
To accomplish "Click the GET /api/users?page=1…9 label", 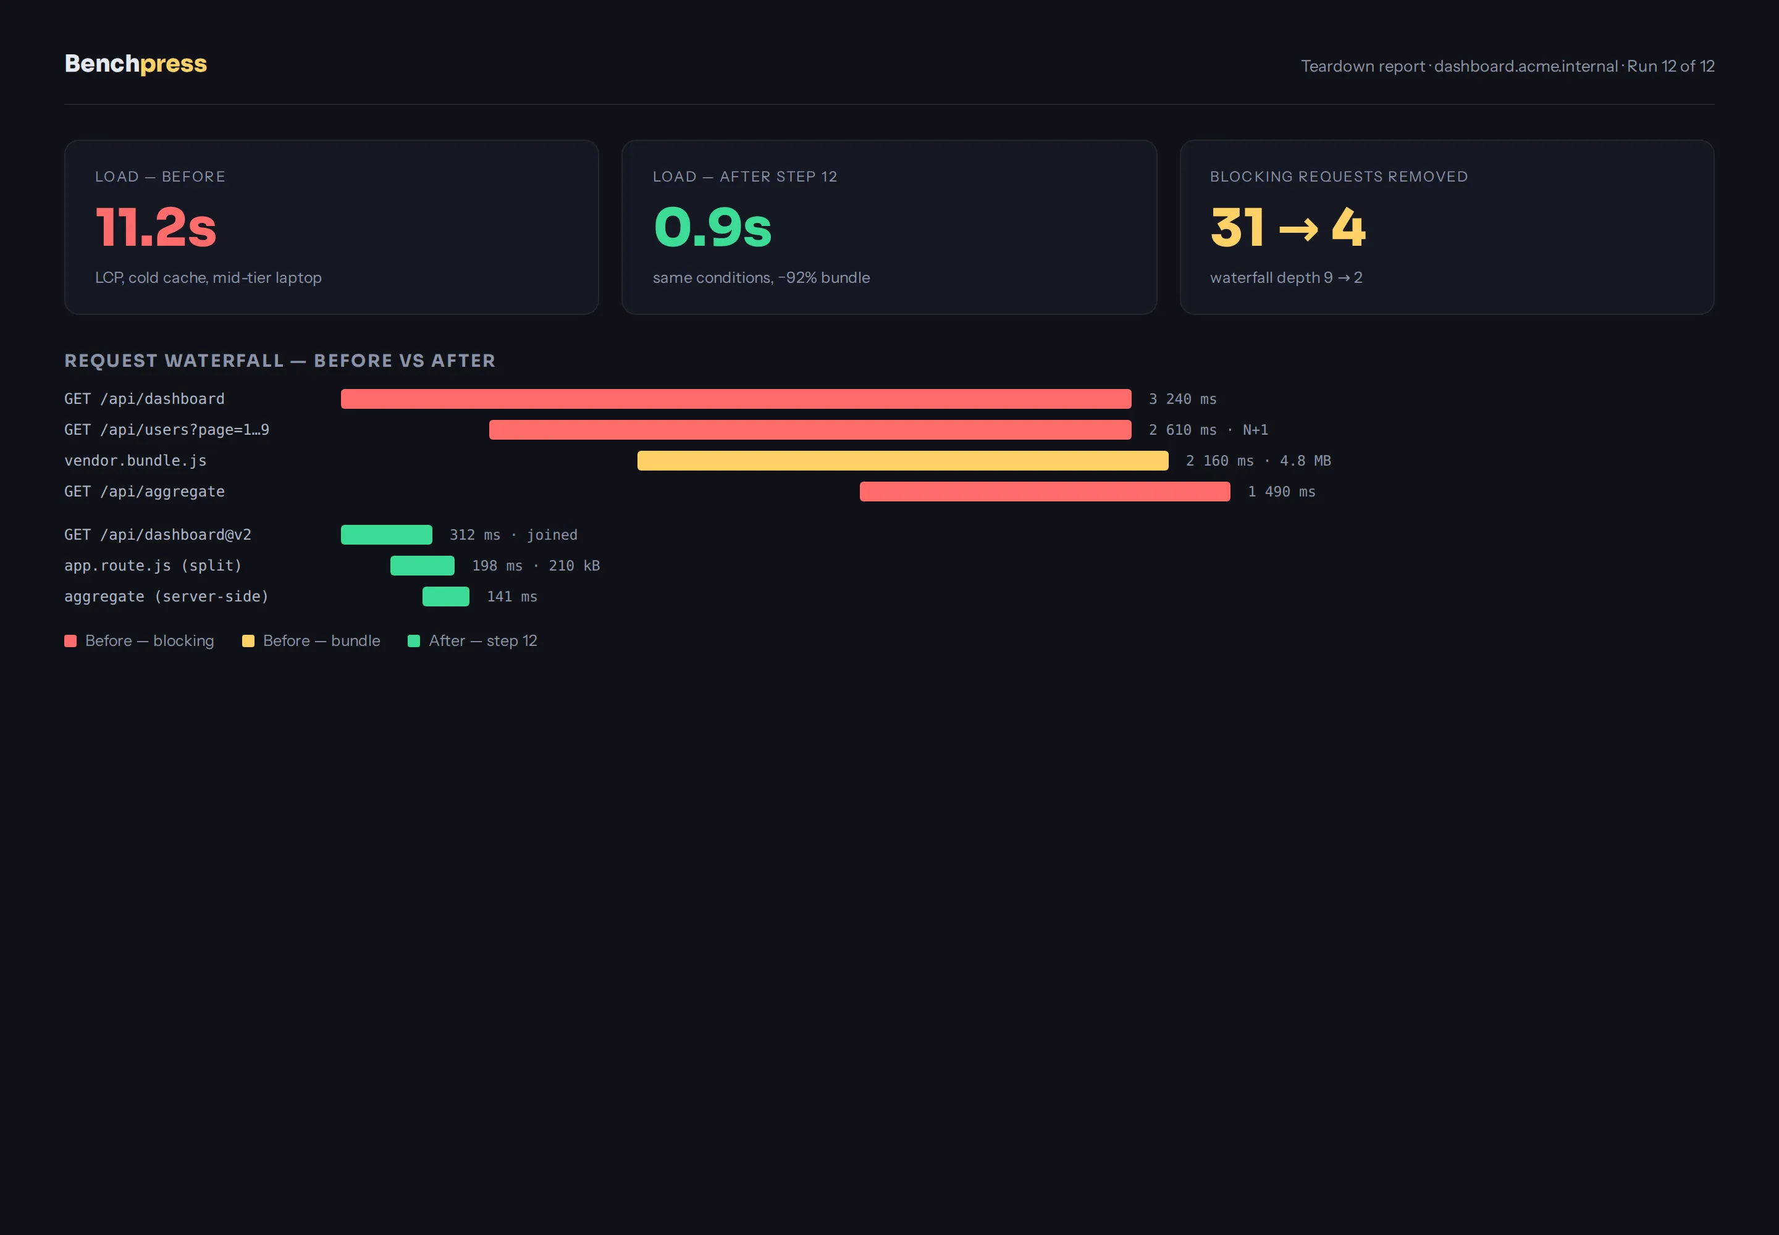I will click(166, 429).
